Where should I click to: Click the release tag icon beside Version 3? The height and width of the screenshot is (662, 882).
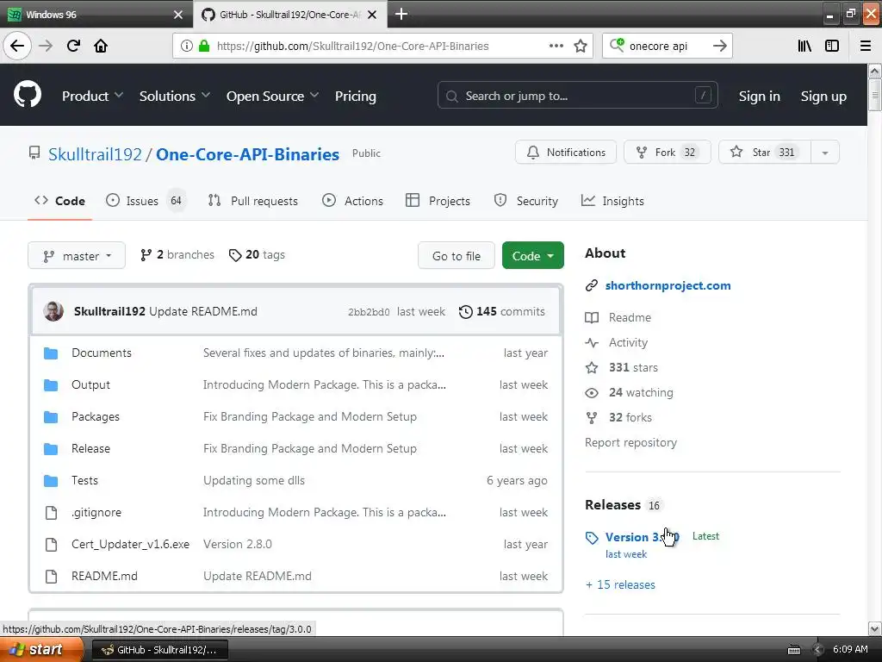tap(592, 538)
